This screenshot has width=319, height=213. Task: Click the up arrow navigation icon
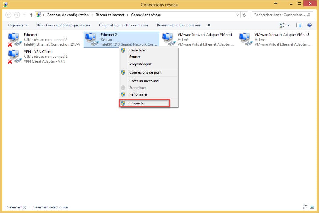31,15
